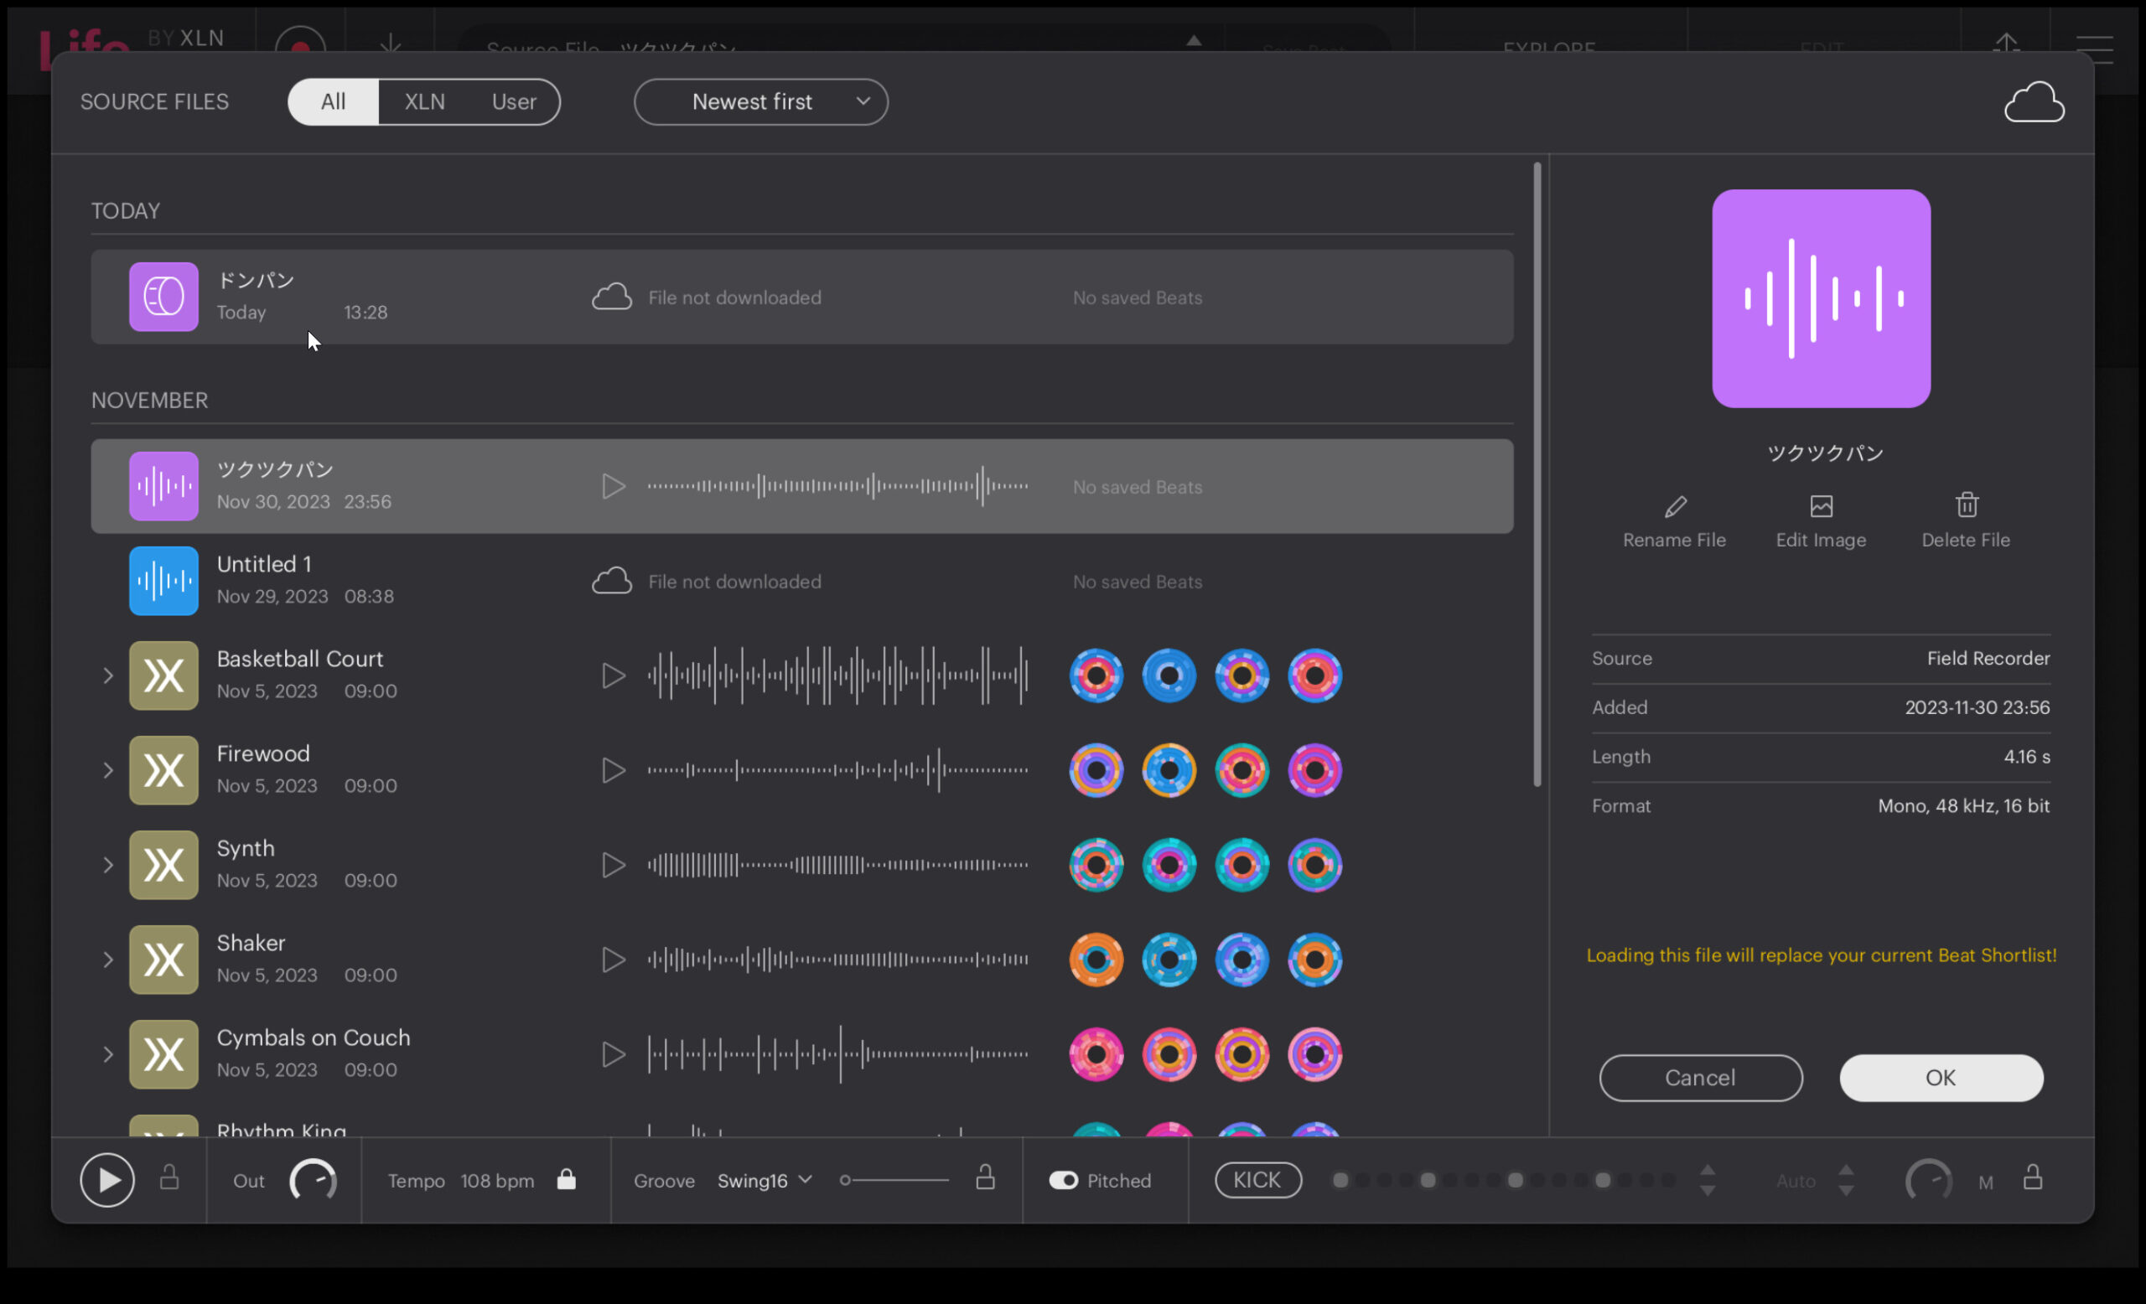Click the step sequencer stepper arrows
The width and height of the screenshot is (2146, 1304).
click(x=1707, y=1181)
